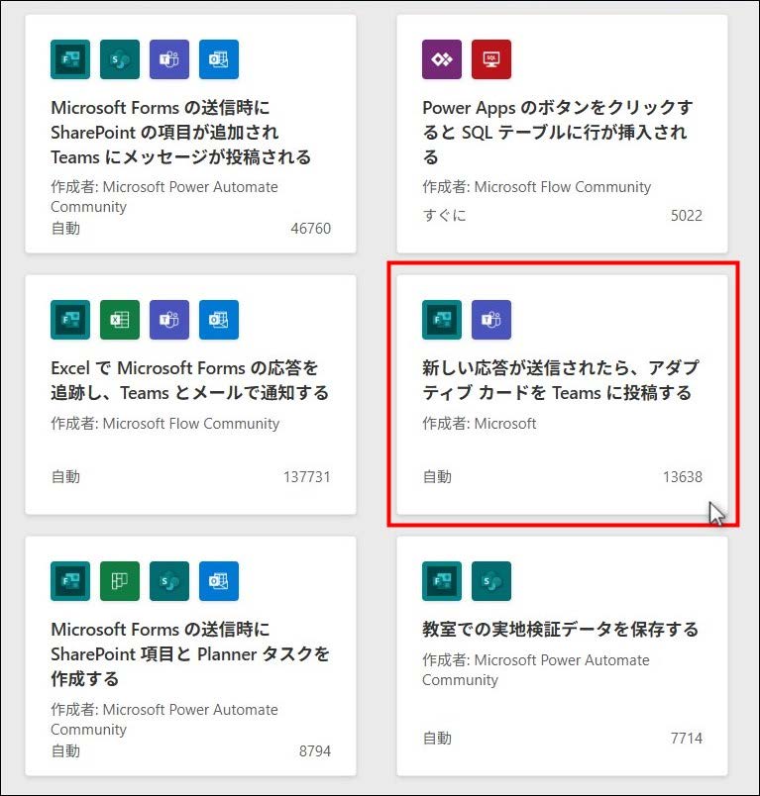760x796 pixels.
Task: Click Forms icon in the 教室での実地検証 card
Action: [442, 581]
